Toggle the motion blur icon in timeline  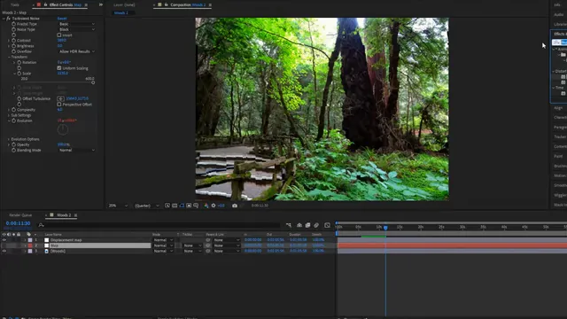[316, 225]
